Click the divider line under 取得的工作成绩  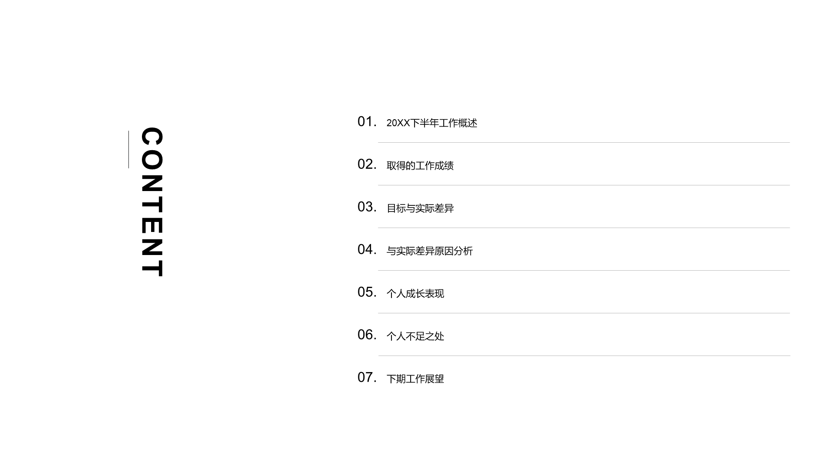click(584, 185)
